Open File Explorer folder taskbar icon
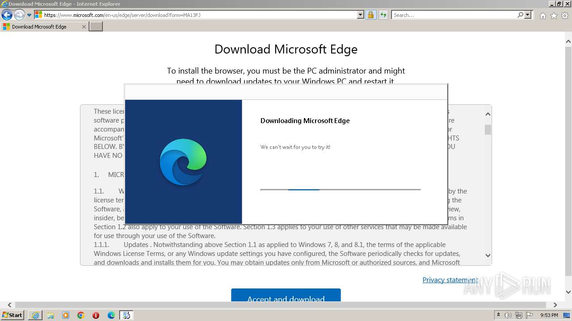The image size is (572, 321). [50, 315]
